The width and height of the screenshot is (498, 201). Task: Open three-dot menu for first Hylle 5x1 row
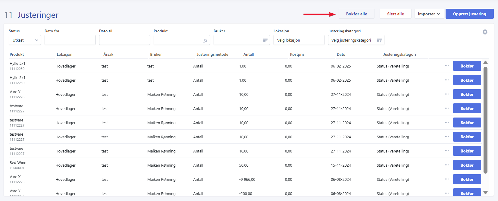[x=446, y=66]
